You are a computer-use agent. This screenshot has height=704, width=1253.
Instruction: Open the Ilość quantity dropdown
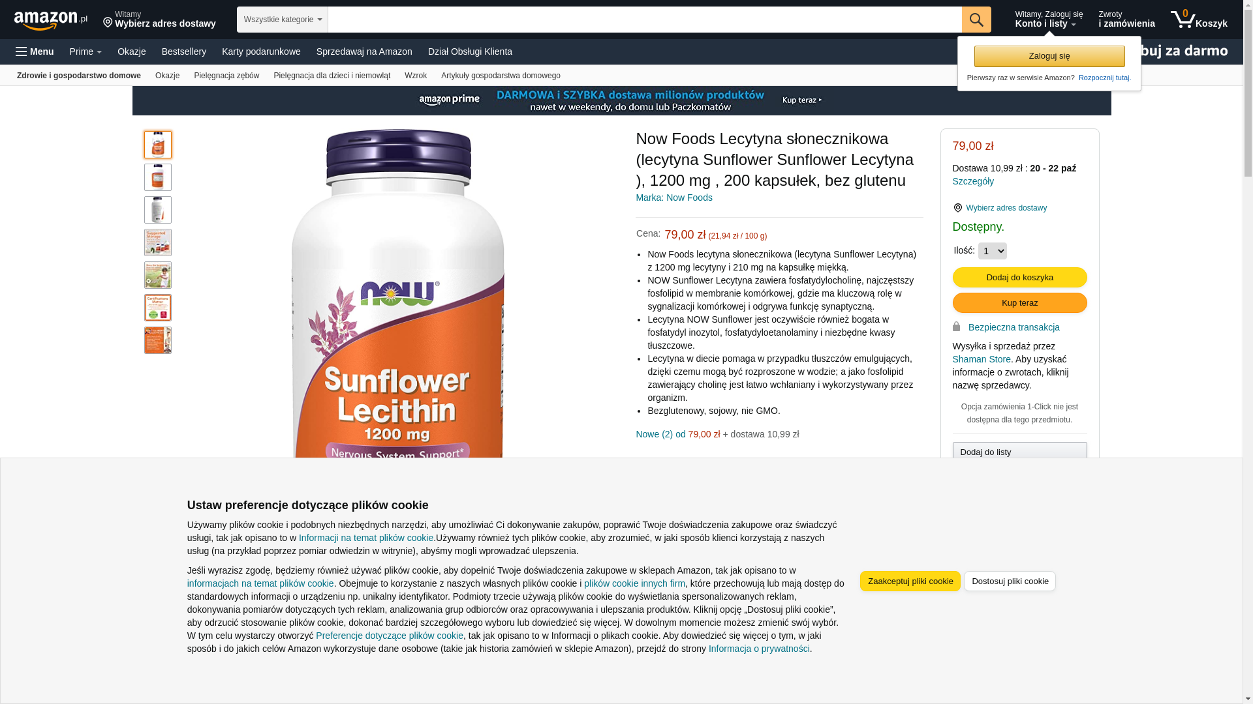[992, 251]
